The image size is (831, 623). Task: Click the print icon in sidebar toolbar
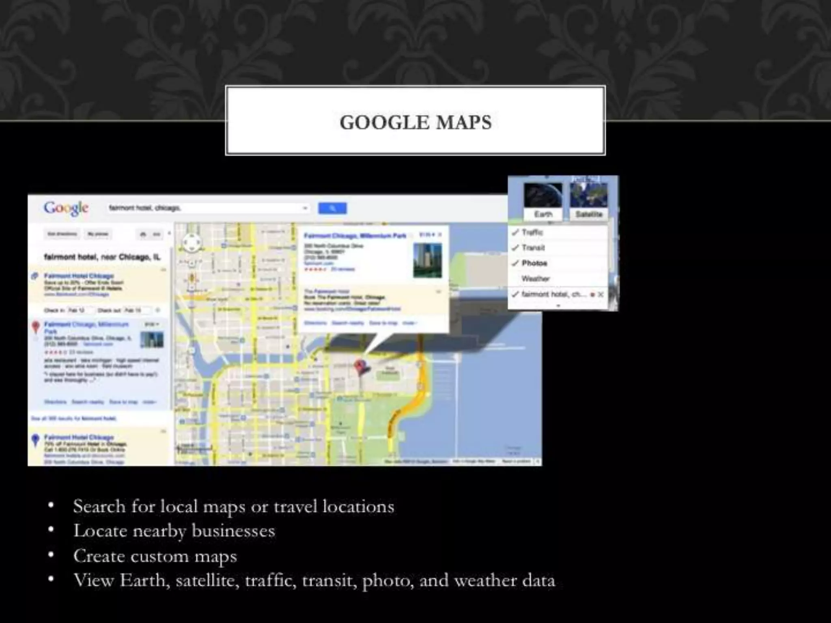pos(143,234)
